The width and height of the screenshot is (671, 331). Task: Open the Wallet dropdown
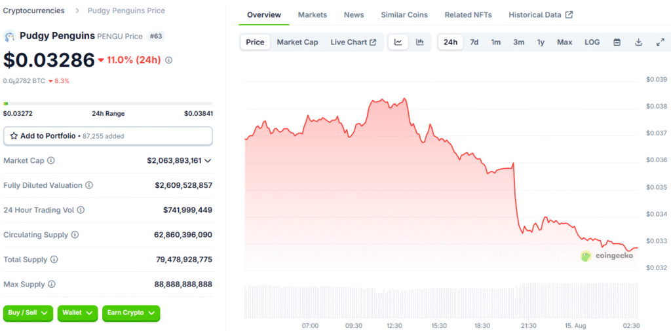point(77,313)
